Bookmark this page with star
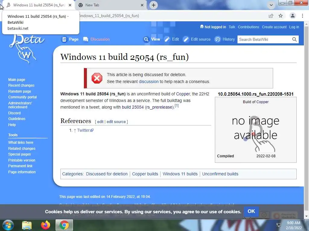Screen dimensions: 309x231 (281, 16)
